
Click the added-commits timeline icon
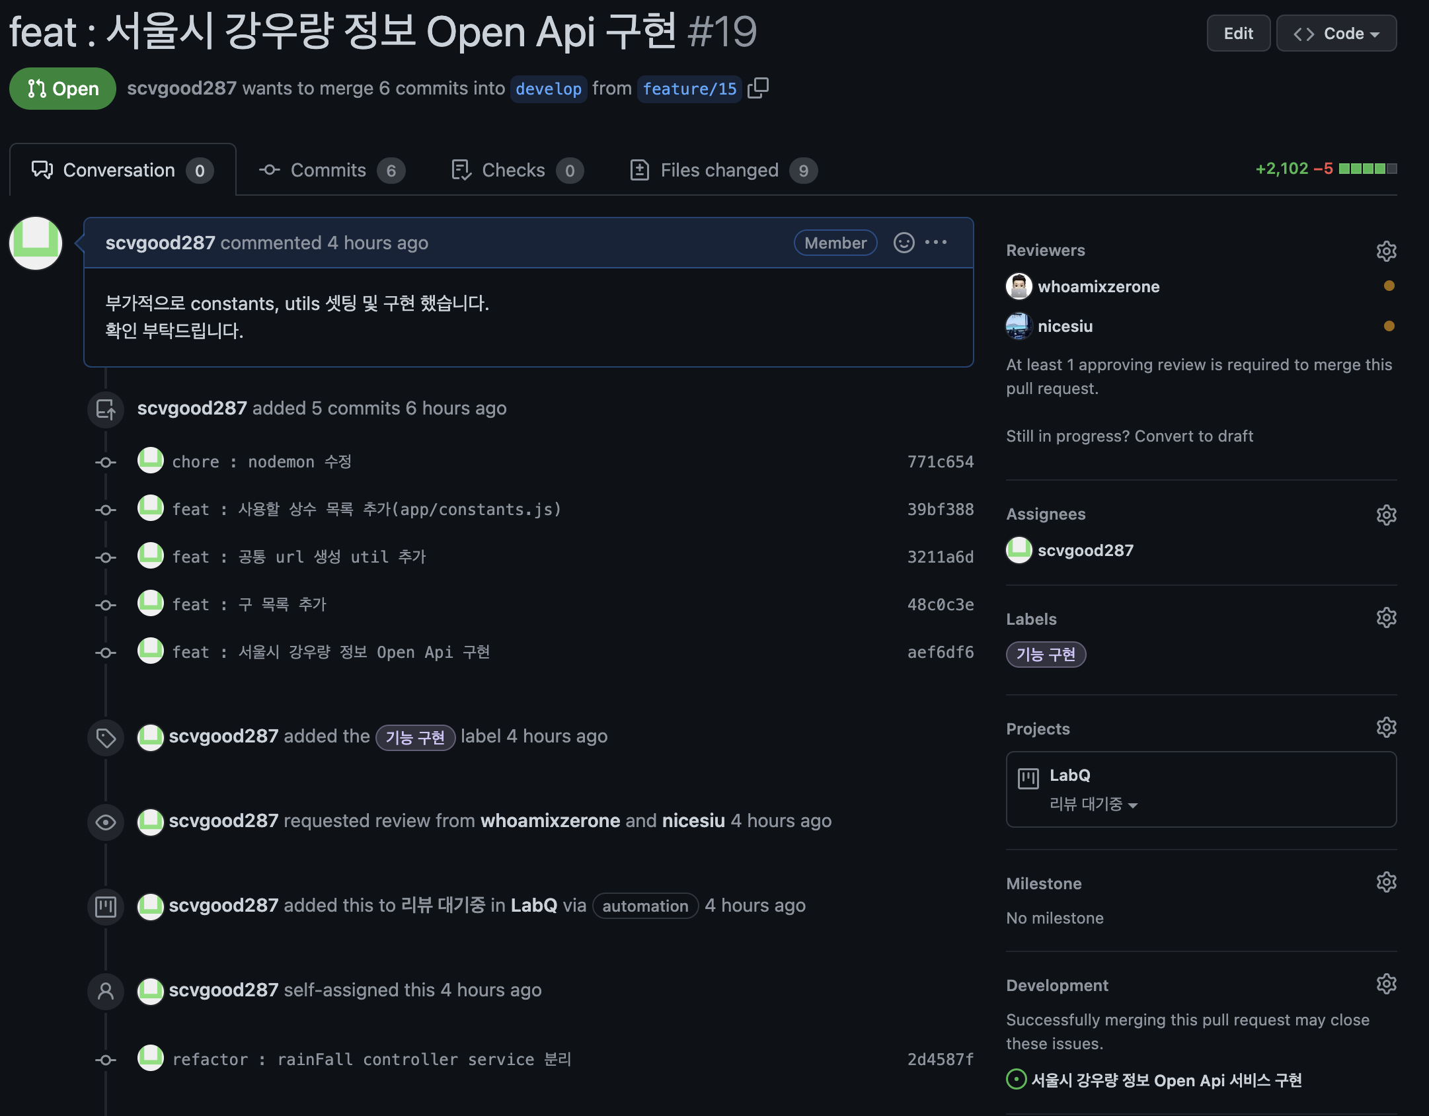(106, 409)
